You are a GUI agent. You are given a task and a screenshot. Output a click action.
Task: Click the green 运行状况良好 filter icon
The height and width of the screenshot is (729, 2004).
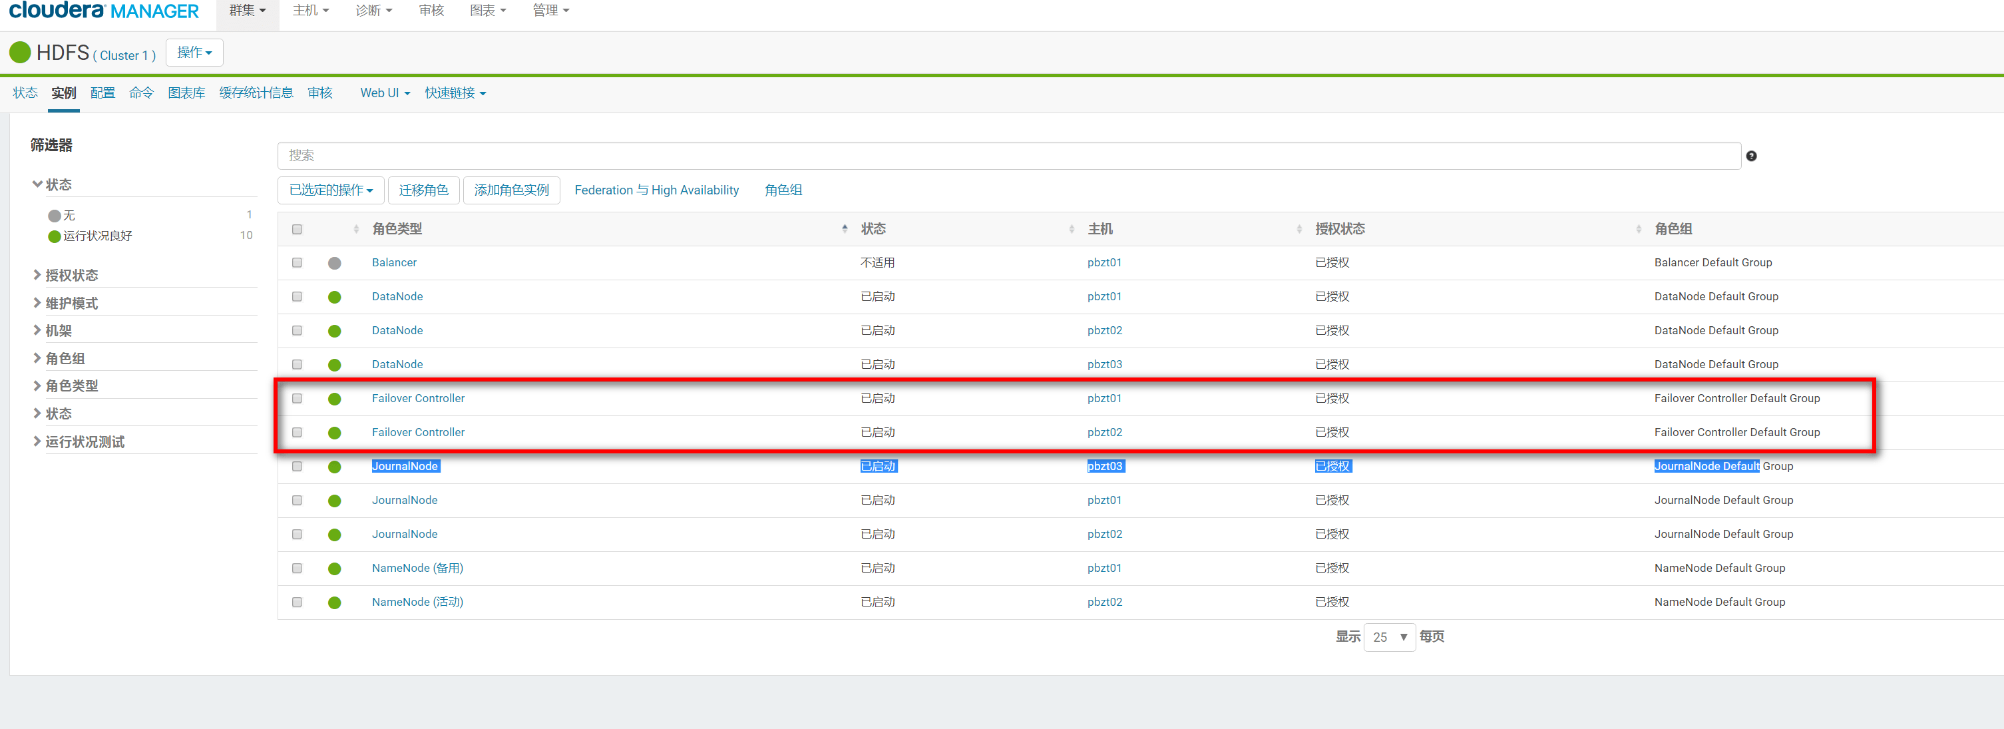pos(55,236)
